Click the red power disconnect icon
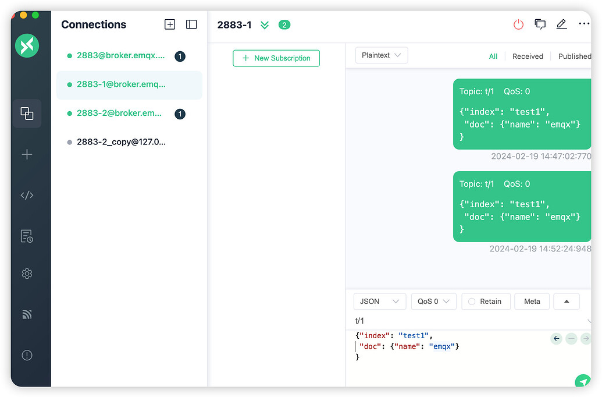Image resolution: width=602 pixels, height=397 pixels. coord(518,24)
